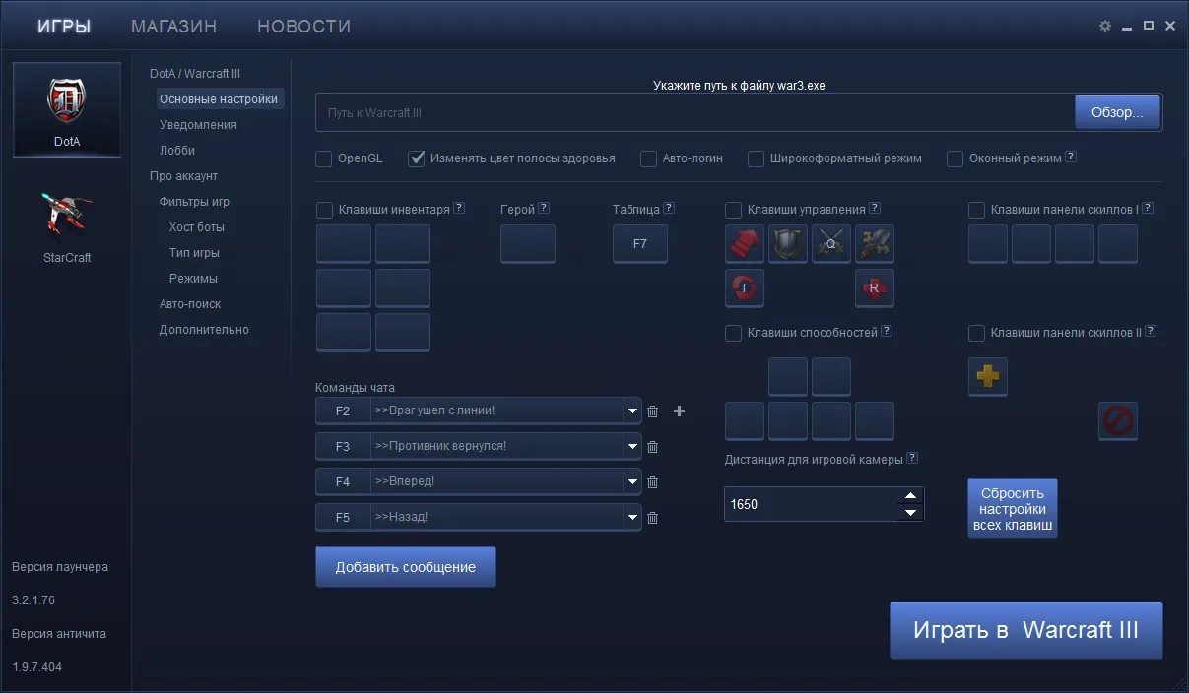Viewport: 1189px width, 693px height.
Task: Delete the F2 chat command with trash icon
Action: (652, 411)
